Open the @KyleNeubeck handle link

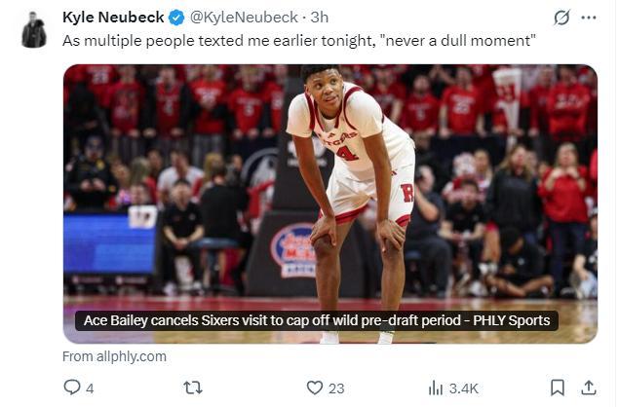coord(244,18)
